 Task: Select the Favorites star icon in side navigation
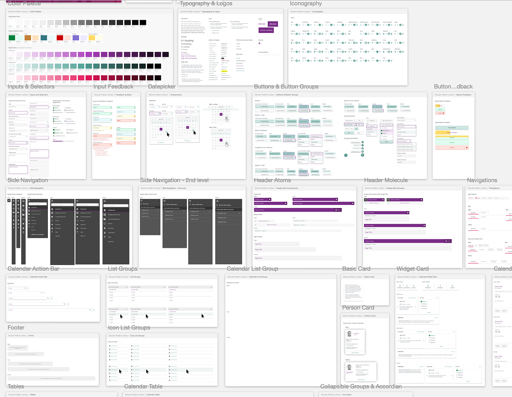[x=14, y=220]
